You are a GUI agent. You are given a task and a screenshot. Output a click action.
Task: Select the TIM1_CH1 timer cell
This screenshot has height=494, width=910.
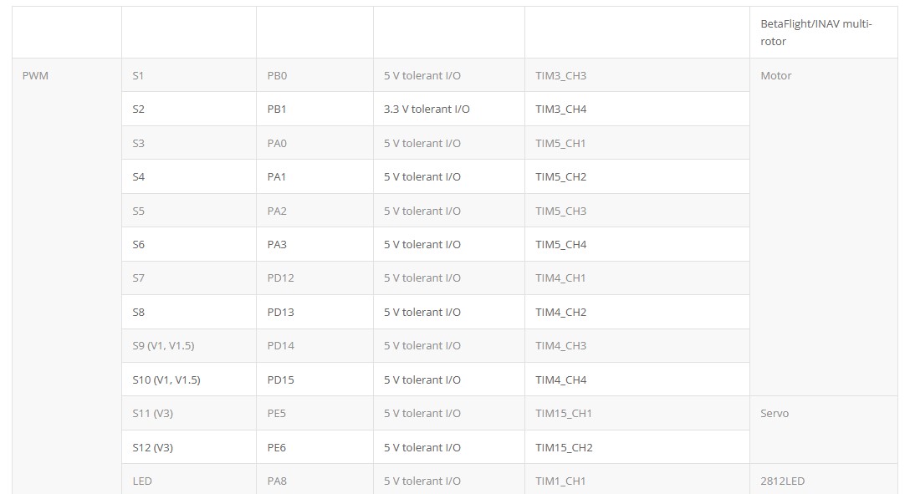pyautogui.click(x=637, y=479)
